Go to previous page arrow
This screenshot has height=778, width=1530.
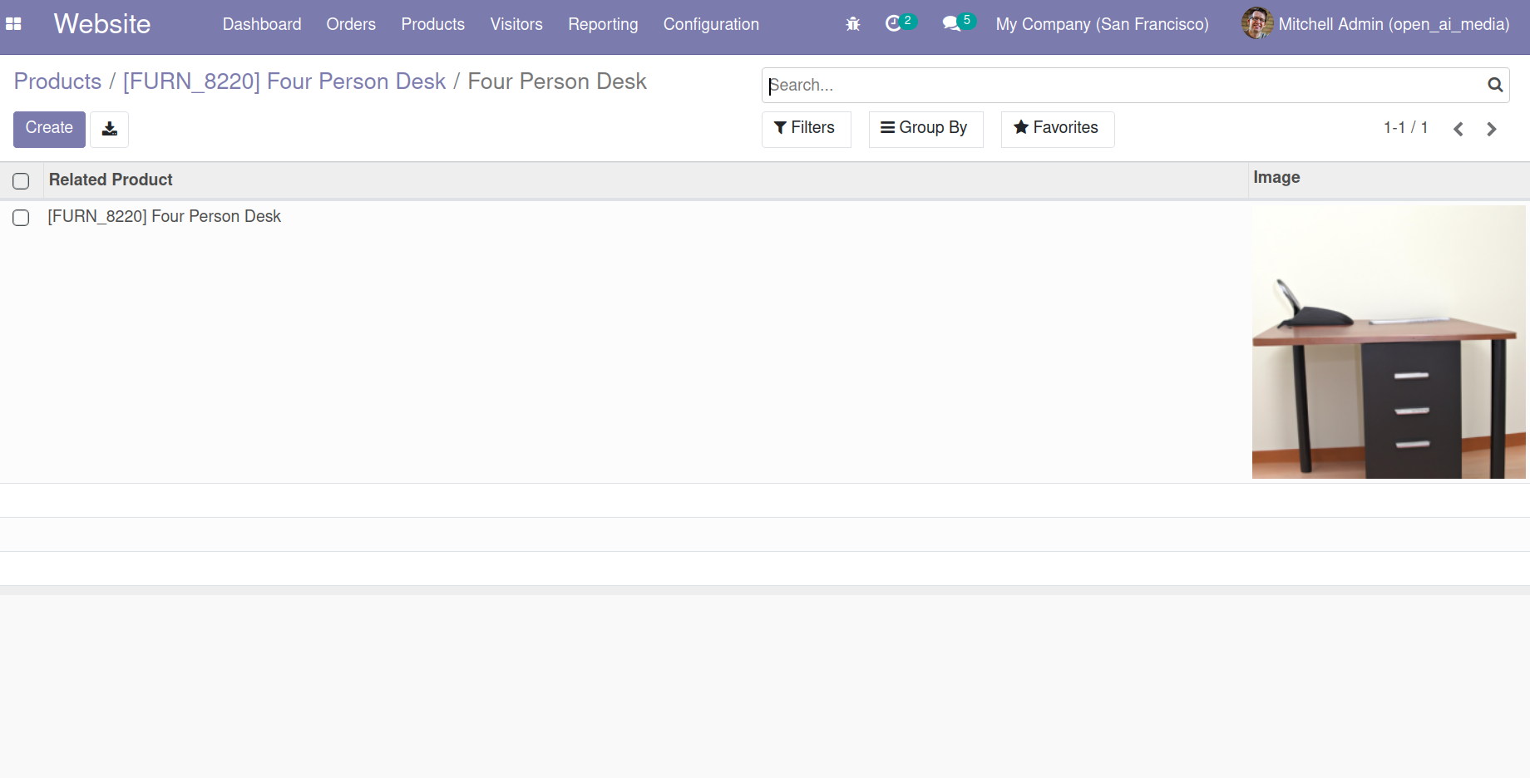[x=1458, y=129]
